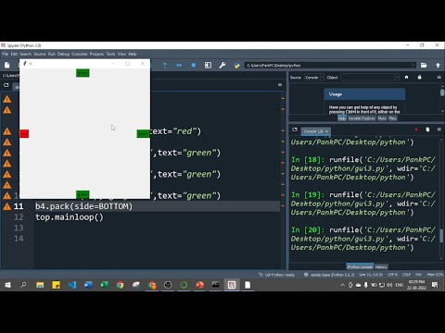Open the Debug menu
Image resolution: width=445 pixels, height=333 pixels.
(x=63, y=54)
